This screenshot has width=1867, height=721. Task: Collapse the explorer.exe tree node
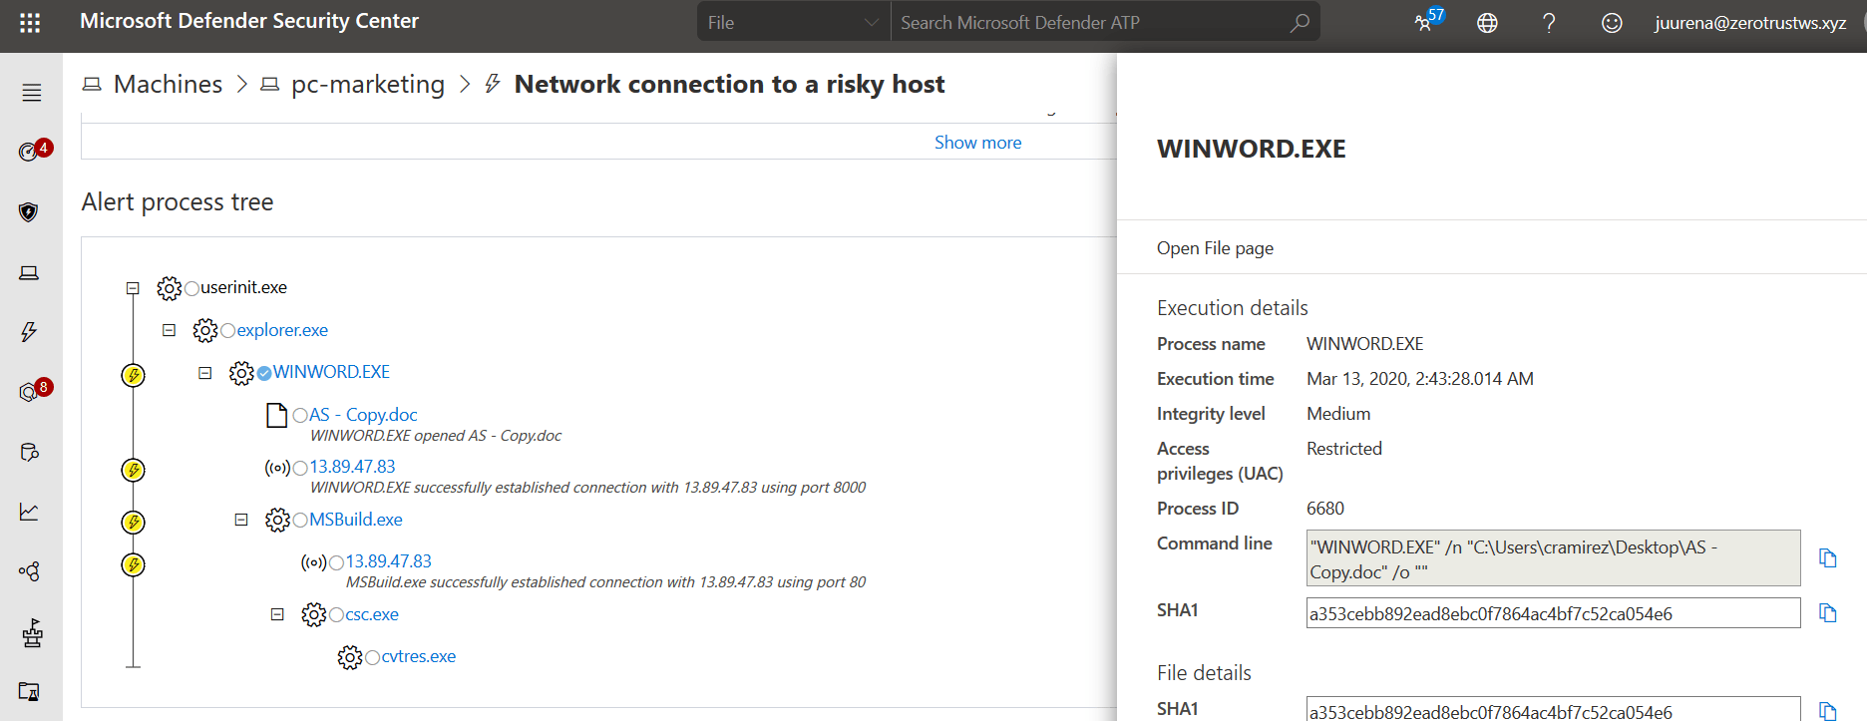coord(170,330)
